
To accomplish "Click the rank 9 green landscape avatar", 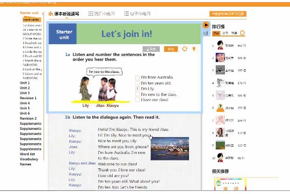I will pyautogui.click(x=220, y=145).
